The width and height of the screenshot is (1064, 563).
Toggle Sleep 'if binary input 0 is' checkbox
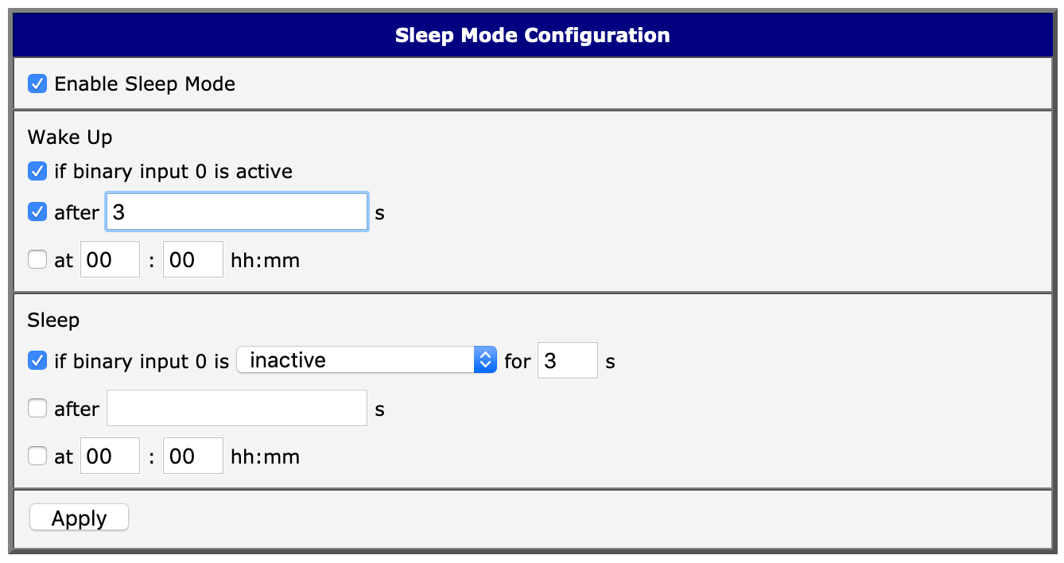[x=37, y=361]
